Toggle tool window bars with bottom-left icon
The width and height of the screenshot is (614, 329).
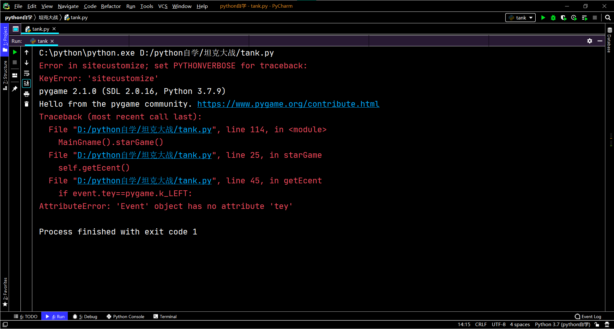click(x=5, y=325)
